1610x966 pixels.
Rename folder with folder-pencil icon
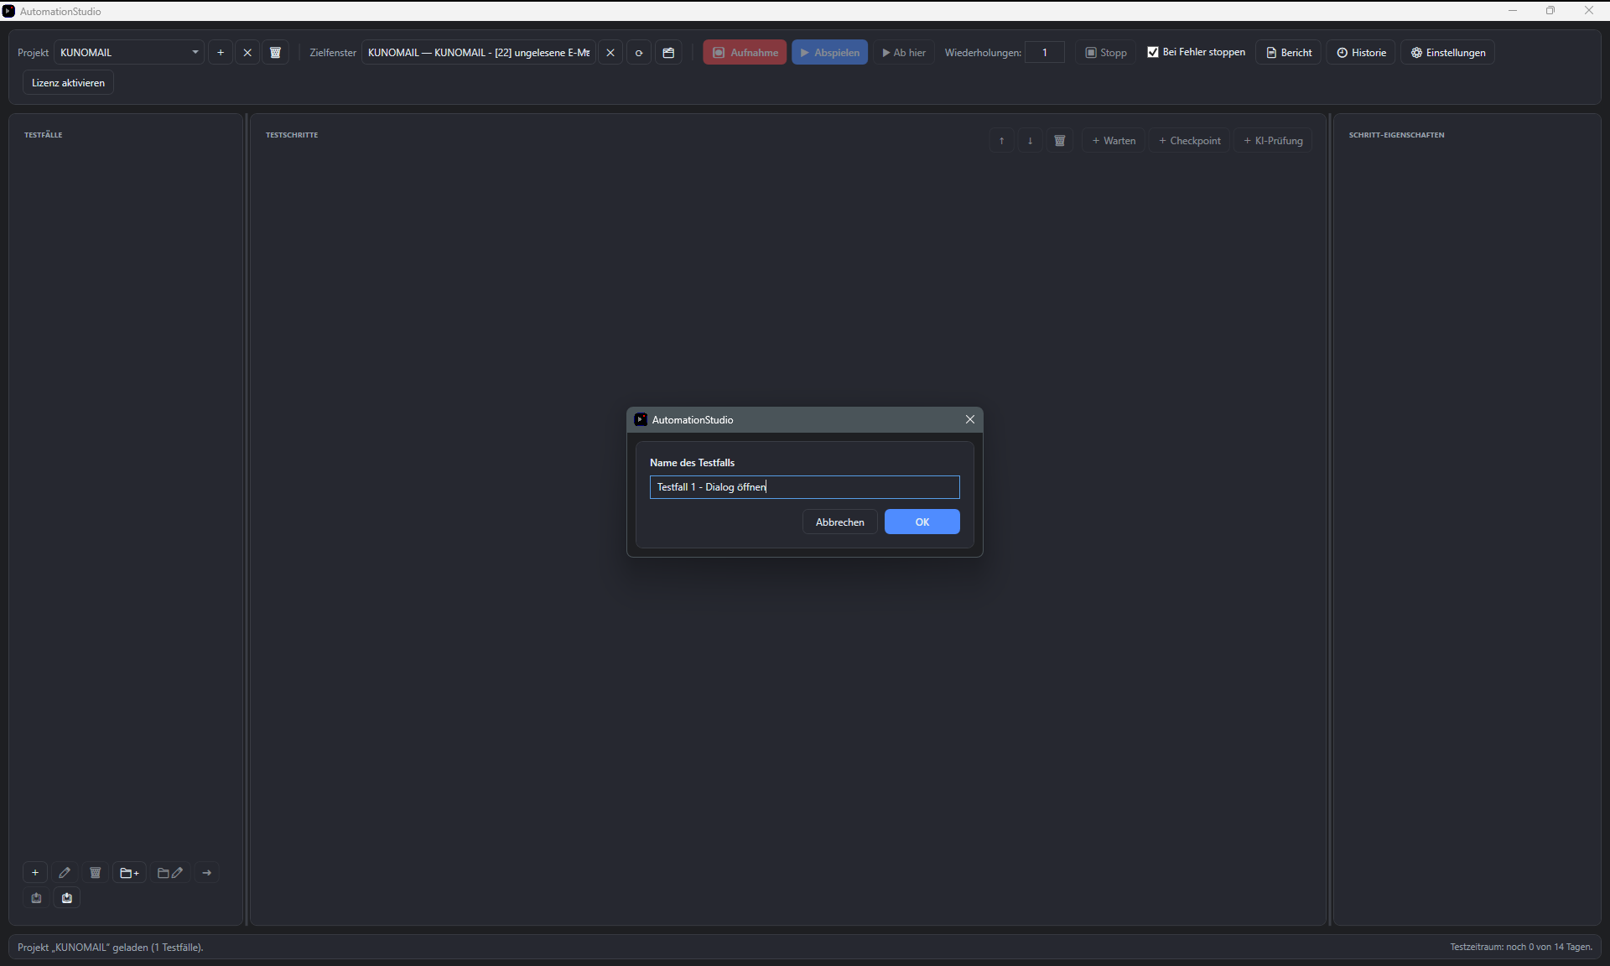(x=170, y=873)
